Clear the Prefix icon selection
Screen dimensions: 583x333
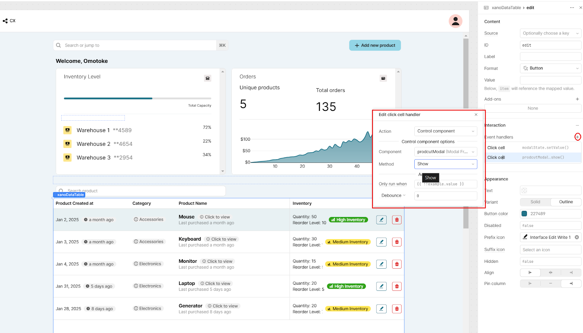point(577,237)
